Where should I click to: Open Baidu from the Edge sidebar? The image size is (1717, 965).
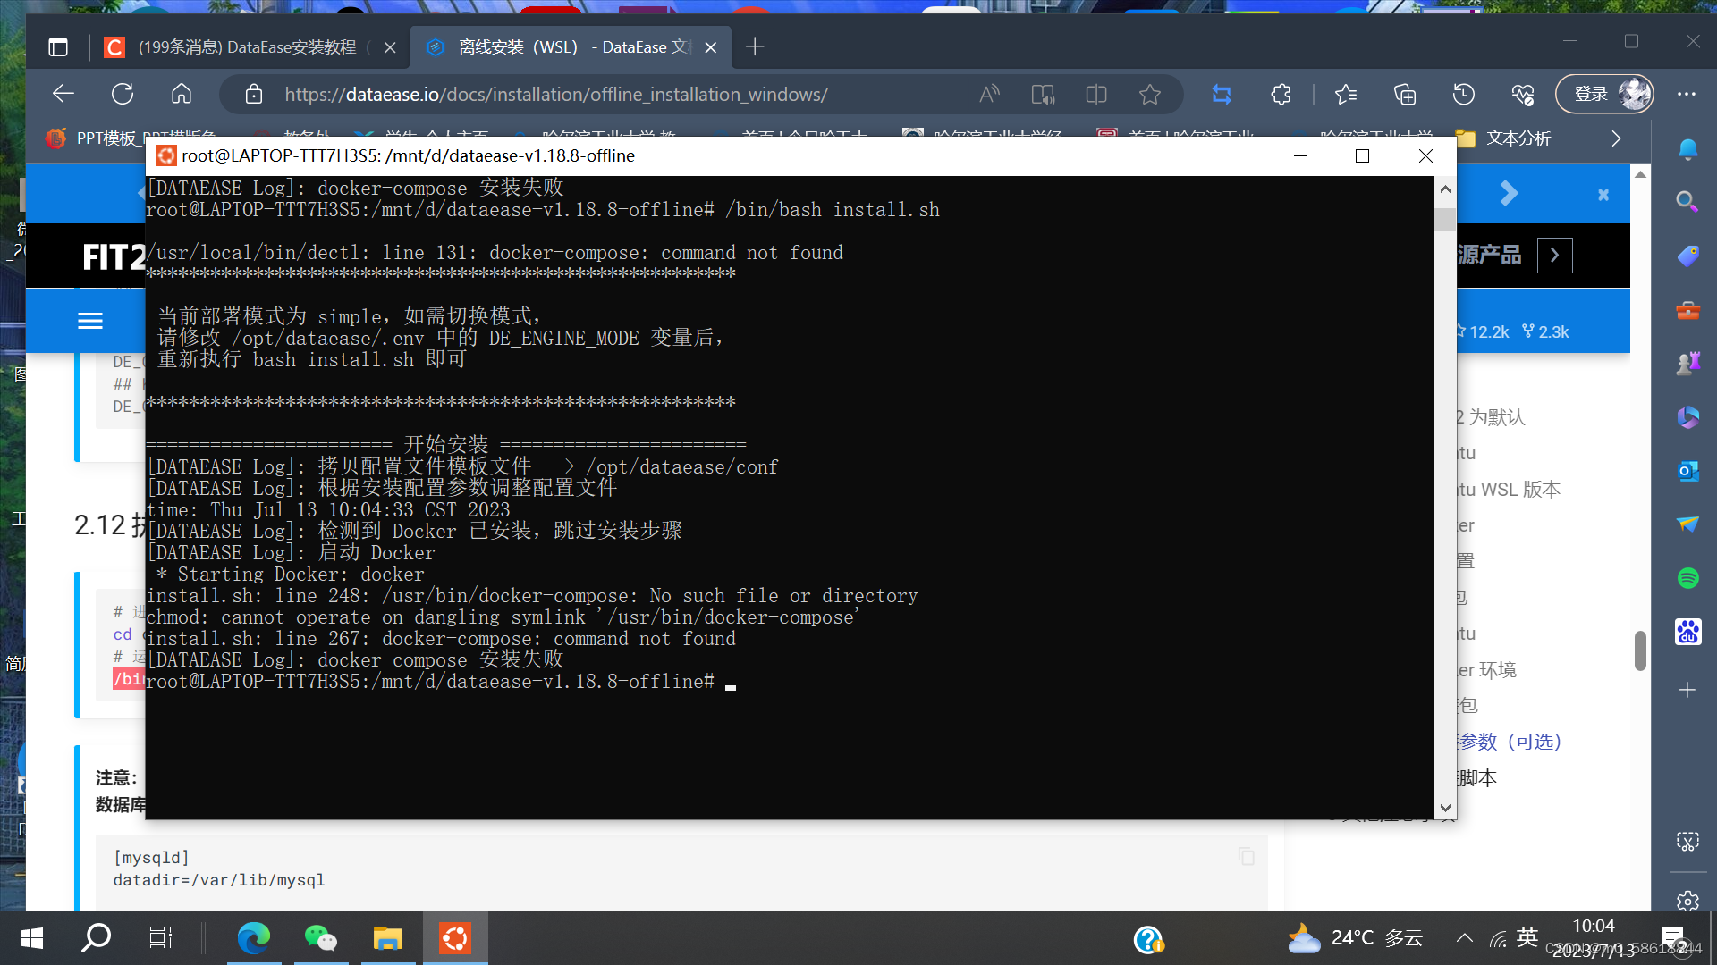[1688, 632]
